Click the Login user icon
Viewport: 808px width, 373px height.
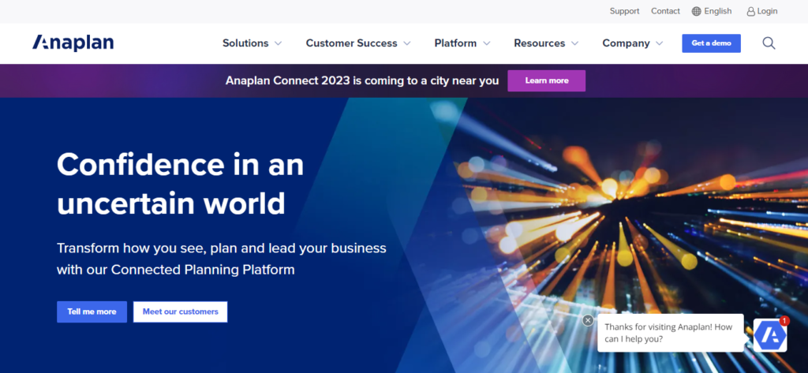click(x=751, y=11)
